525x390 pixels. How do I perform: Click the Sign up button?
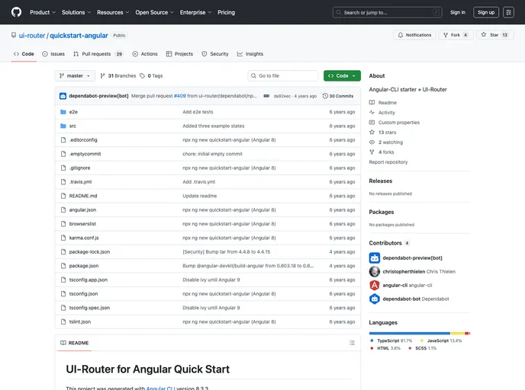coord(486,12)
